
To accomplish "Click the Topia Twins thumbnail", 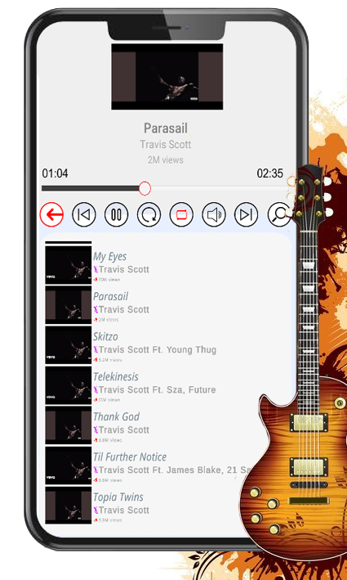I will (69, 506).
